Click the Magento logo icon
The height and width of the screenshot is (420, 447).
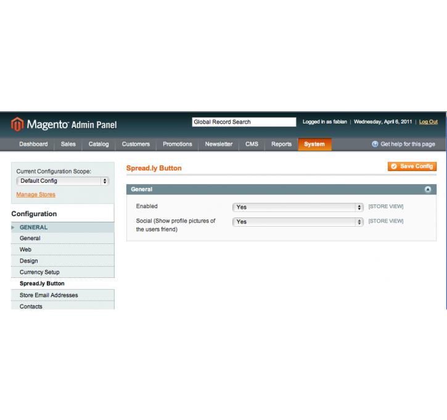tap(17, 124)
